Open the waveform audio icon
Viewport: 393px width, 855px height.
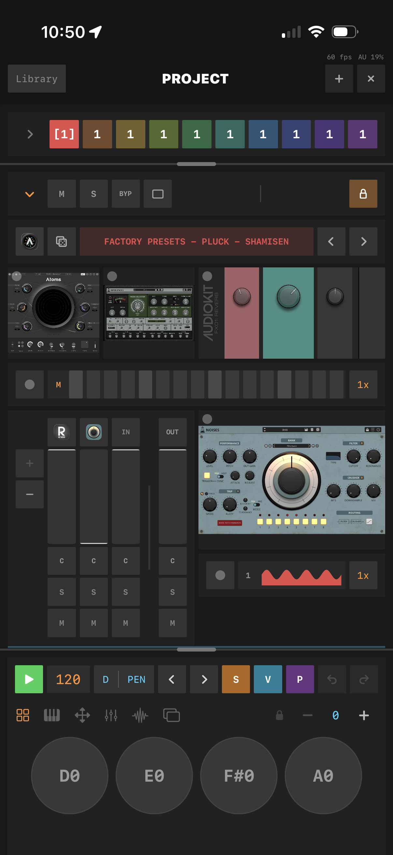[140, 715]
